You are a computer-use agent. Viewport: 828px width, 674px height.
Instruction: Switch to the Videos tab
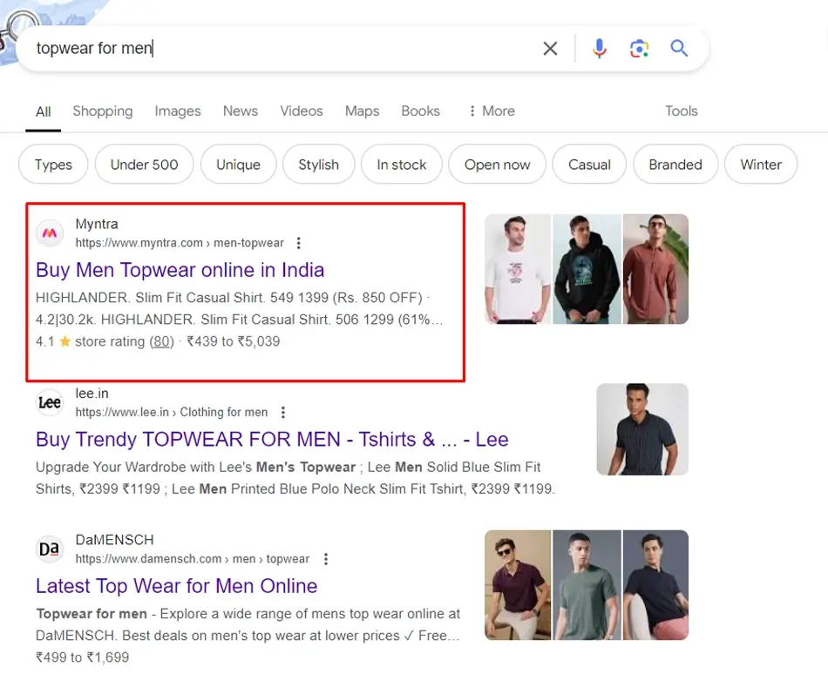tap(302, 111)
